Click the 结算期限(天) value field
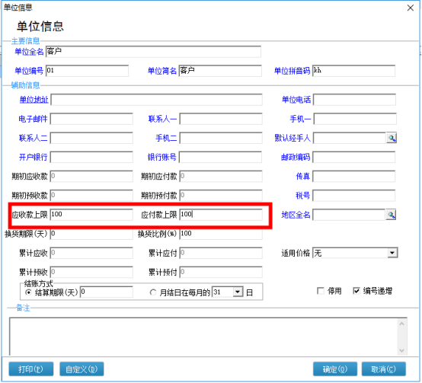This screenshot has width=422, height=383. click(107, 292)
